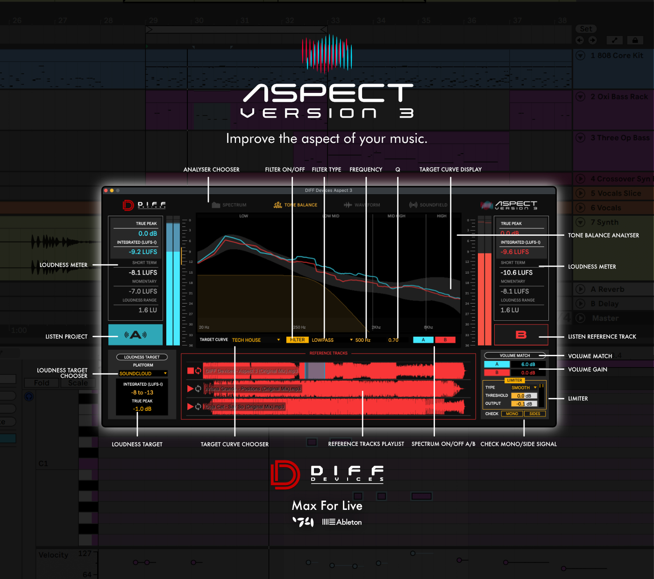Click the highlighted loop region in the first waveform
This screenshot has height=579, width=654.
315,371
